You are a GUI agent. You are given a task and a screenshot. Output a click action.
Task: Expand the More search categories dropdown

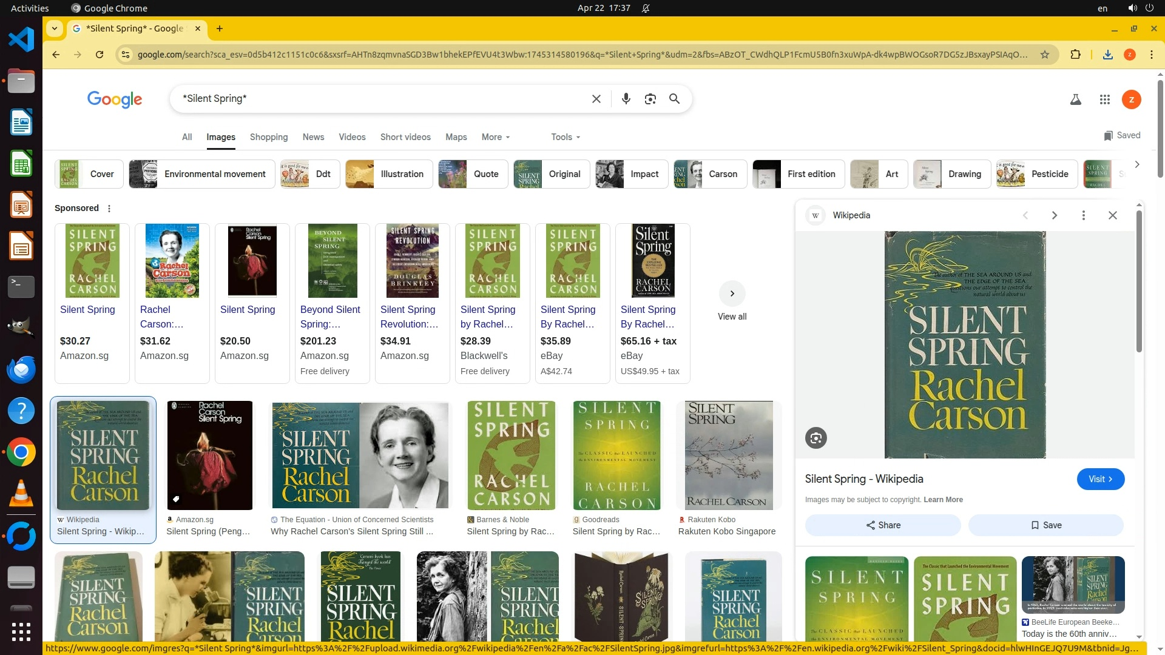click(495, 137)
